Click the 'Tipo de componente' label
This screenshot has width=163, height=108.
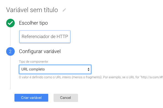click(33, 62)
